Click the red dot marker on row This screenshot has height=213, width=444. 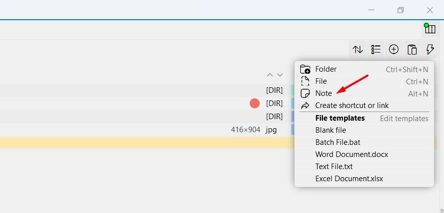click(x=254, y=103)
